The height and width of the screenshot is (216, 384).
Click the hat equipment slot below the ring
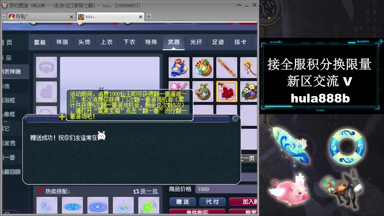[x=46, y=92]
